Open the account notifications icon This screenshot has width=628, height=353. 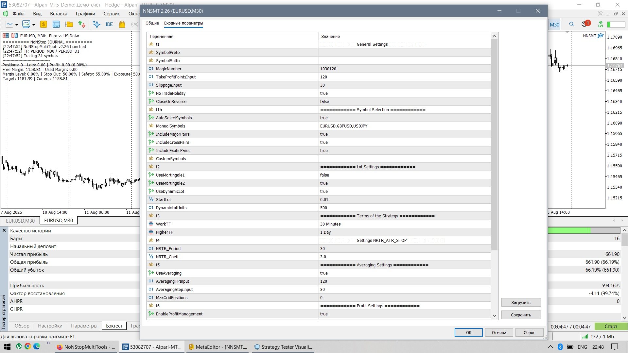586,24
